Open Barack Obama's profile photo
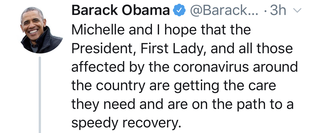The image size is (316, 133). coord(41,29)
